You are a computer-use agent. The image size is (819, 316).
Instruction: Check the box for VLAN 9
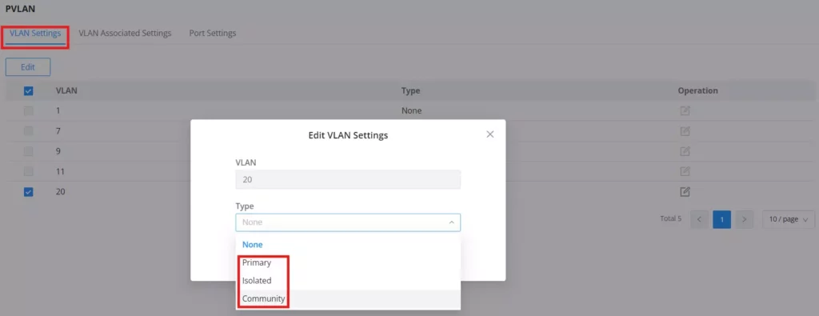tap(29, 151)
